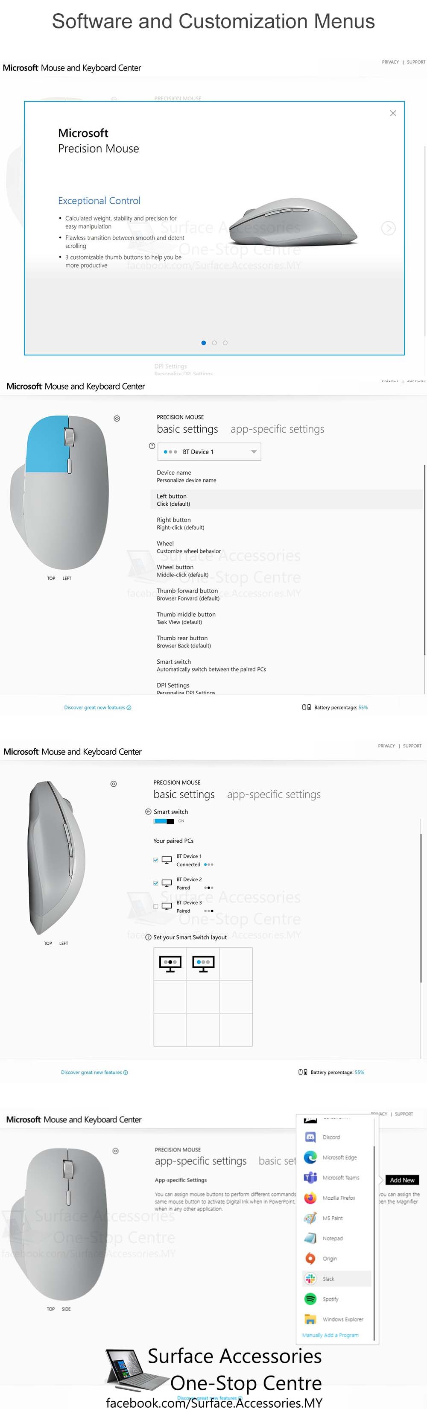Open app-specific settings tab above BT Device dropdown
Image resolution: width=427 pixels, height=1409 pixels.
point(277,429)
